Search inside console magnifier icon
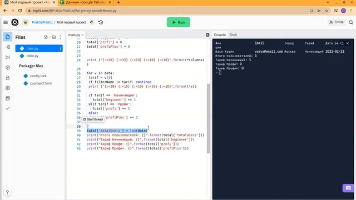Image resolution: width=356 pixels, height=200 pixels. click(342, 43)
